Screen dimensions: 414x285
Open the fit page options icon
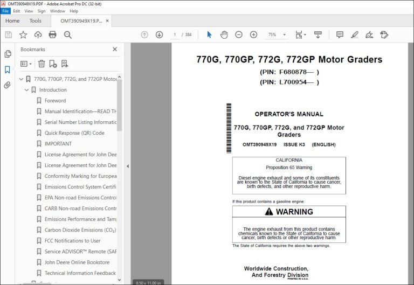pyautogui.click(x=300, y=34)
